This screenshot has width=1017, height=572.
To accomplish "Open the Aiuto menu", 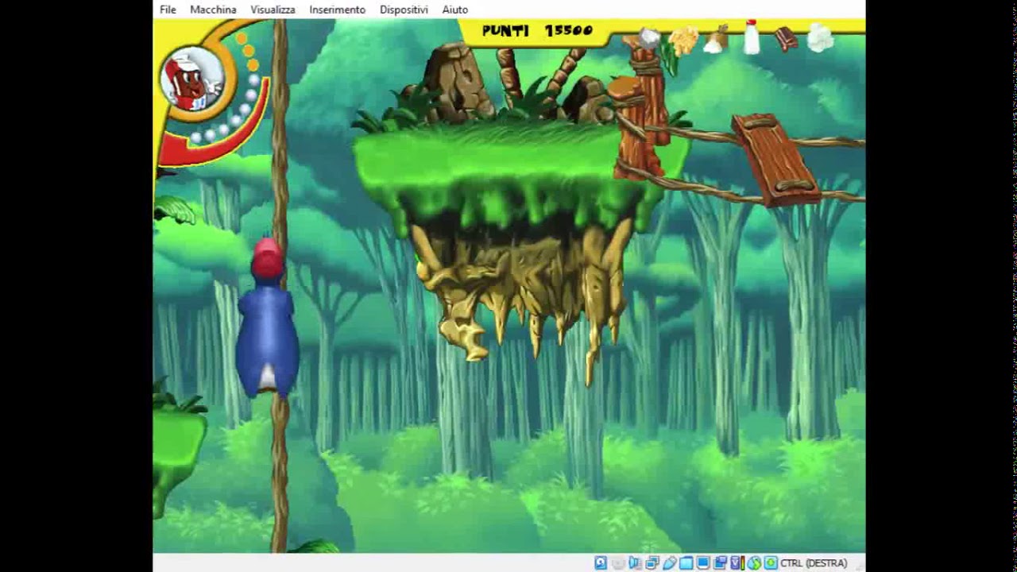I will coord(455,10).
